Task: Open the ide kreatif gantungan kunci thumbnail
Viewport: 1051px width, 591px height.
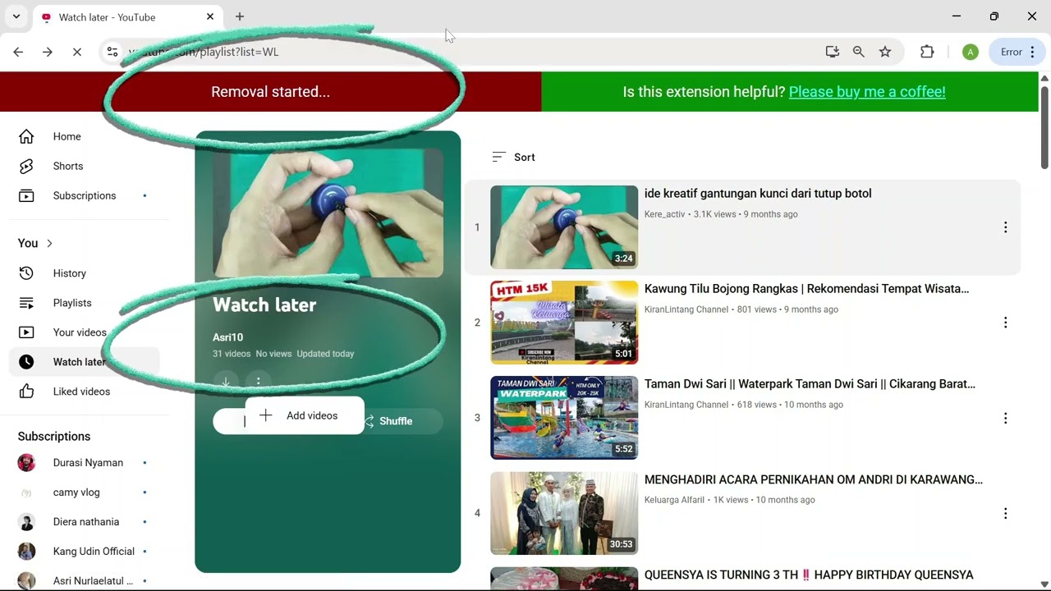Action: pos(564,227)
